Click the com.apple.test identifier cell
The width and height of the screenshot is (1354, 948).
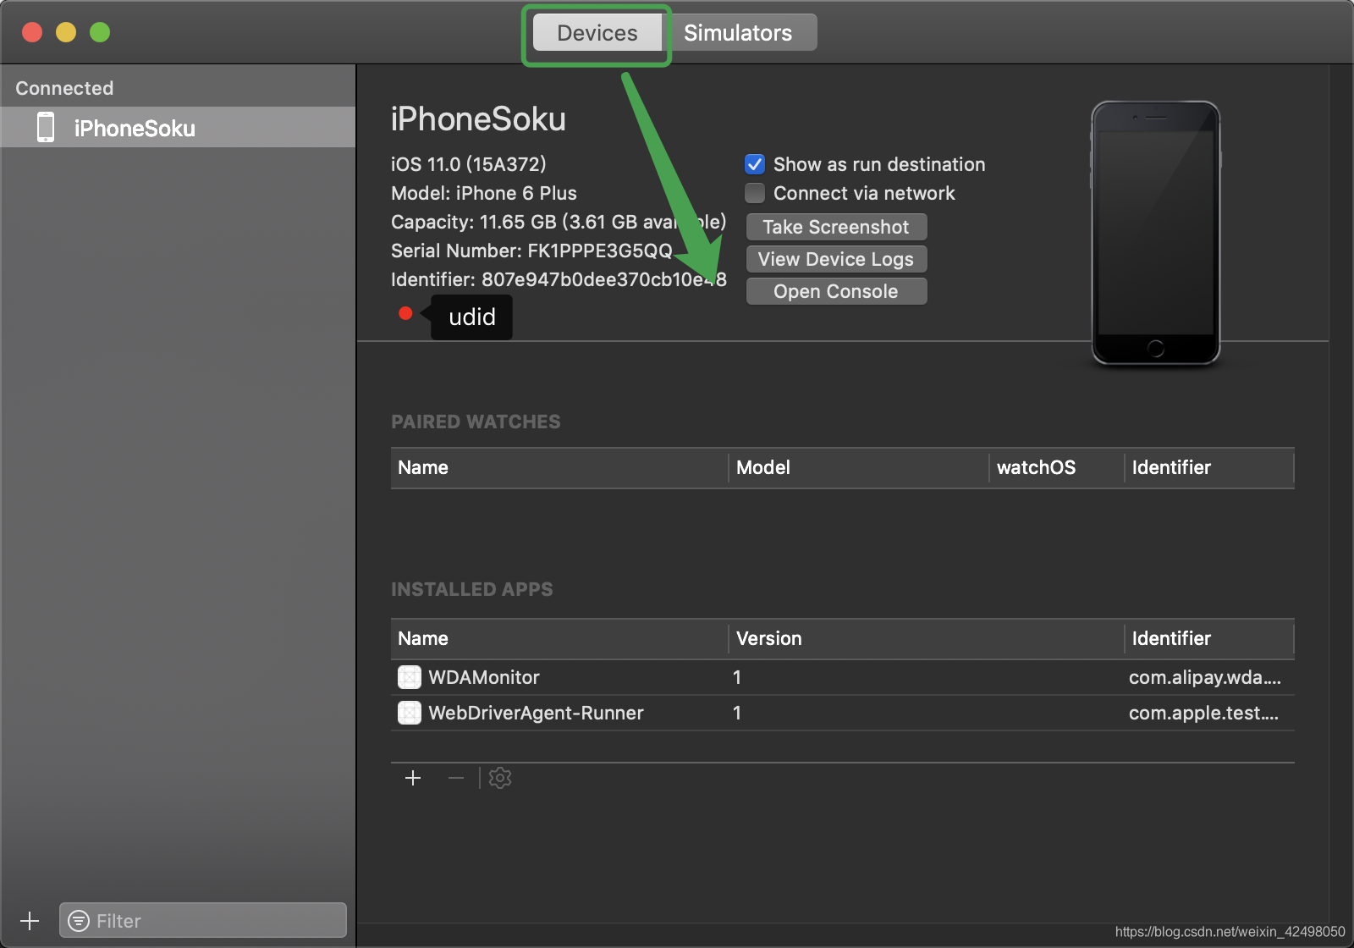point(1203,713)
